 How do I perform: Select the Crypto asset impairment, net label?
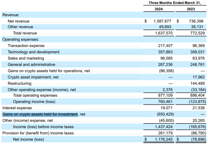[33, 77]
